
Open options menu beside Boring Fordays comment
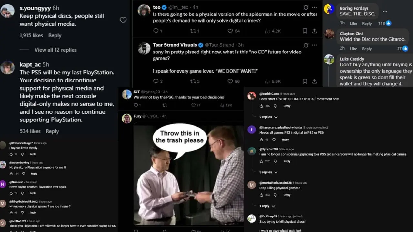(x=385, y=11)
